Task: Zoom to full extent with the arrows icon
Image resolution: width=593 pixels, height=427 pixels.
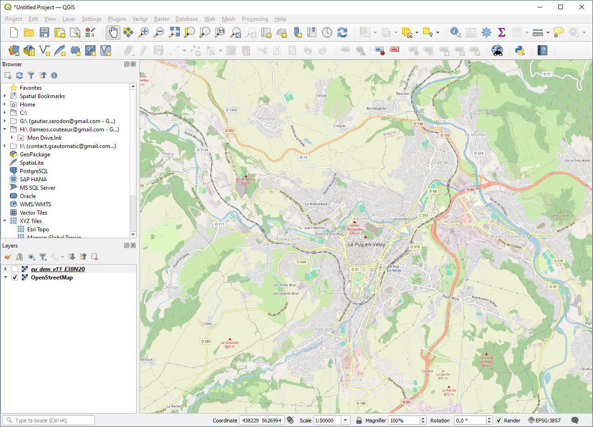Action: [x=174, y=32]
